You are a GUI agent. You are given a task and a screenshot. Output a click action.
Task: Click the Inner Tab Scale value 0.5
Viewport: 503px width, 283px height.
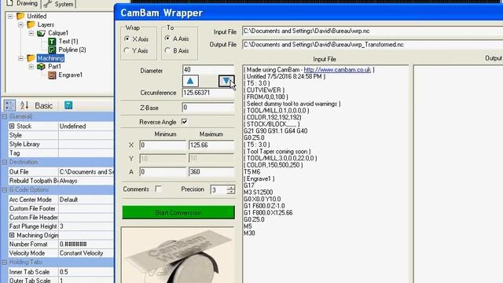[x=86, y=272]
